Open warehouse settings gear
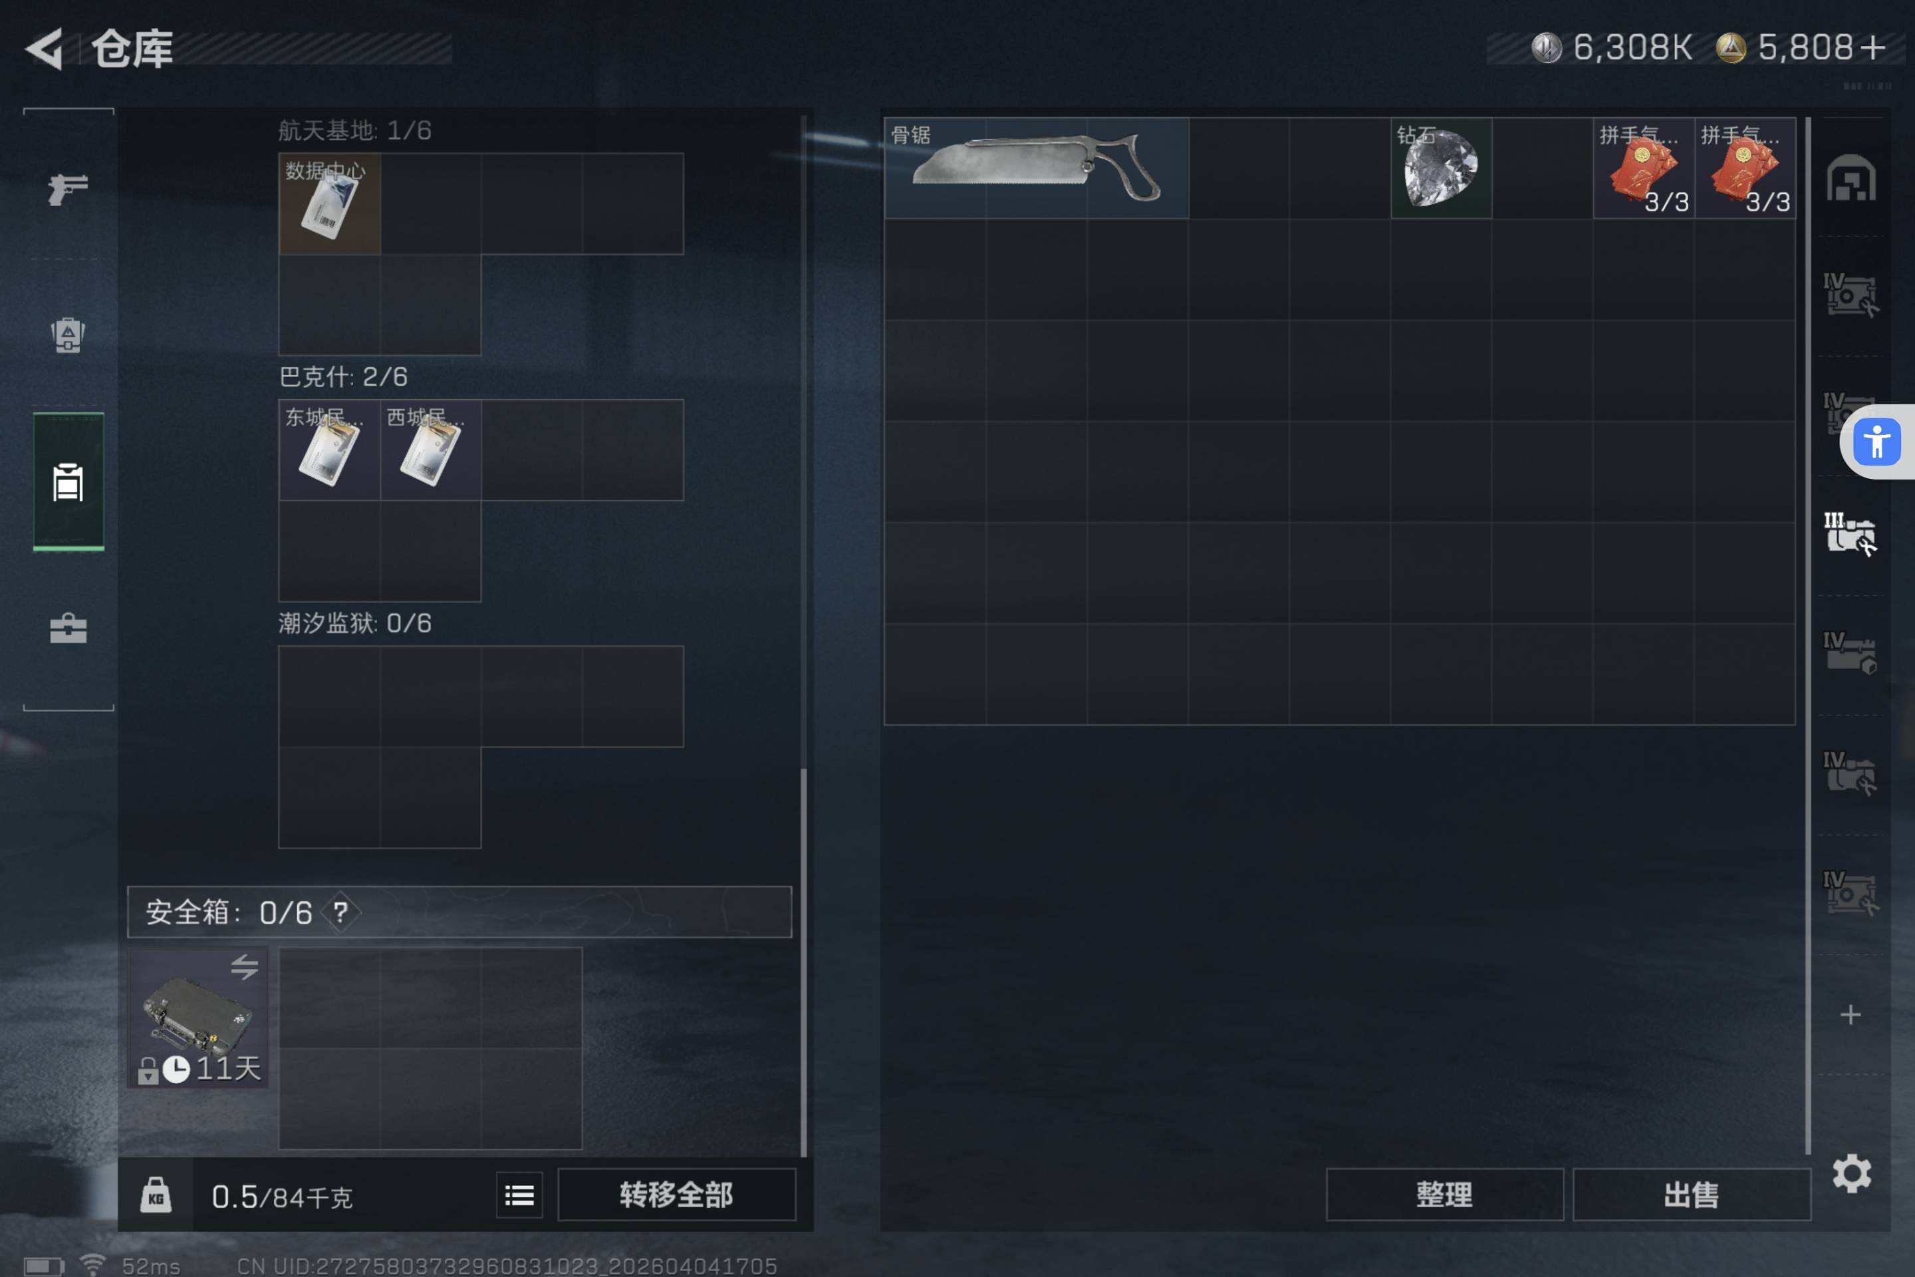 pyautogui.click(x=1851, y=1173)
